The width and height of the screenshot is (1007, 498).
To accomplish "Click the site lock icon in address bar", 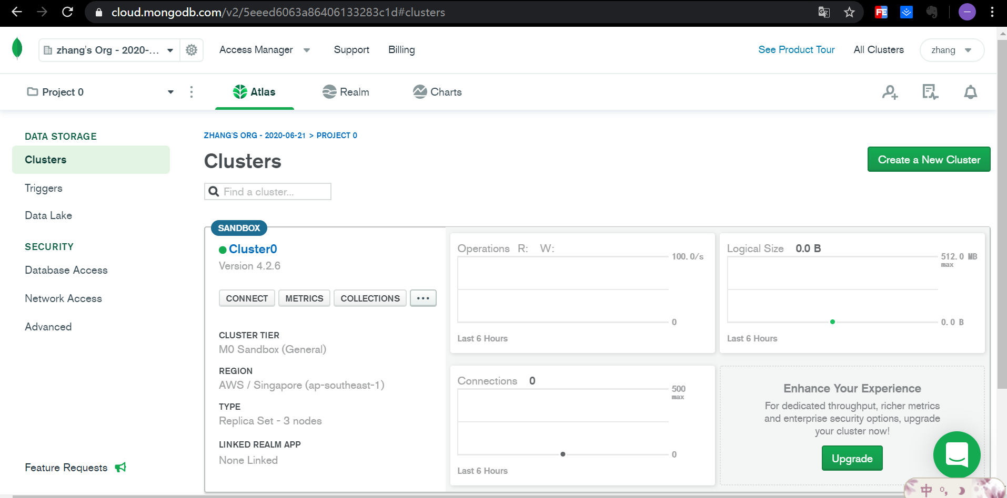I will point(98,12).
